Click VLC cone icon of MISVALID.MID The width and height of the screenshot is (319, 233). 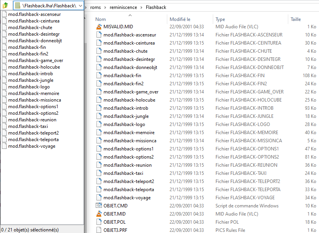(99, 27)
